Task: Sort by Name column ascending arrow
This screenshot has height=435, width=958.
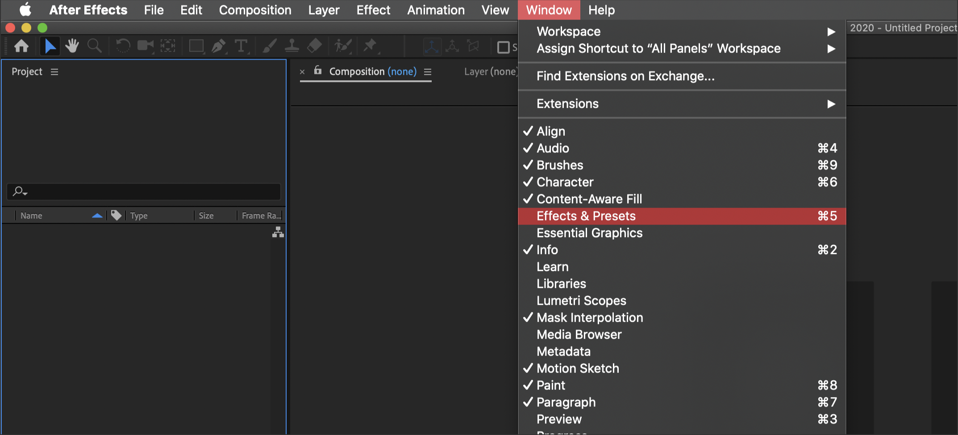Action: click(97, 216)
